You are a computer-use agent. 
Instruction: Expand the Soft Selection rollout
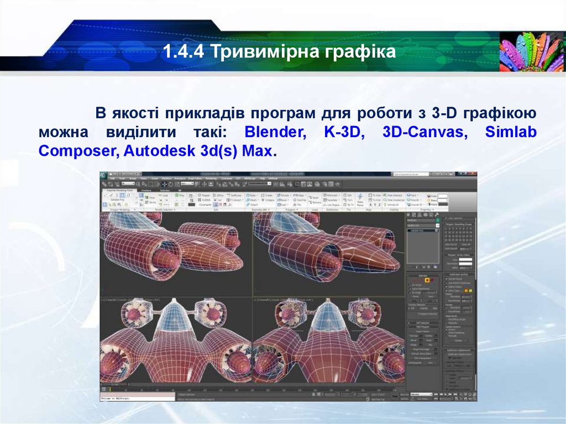coord(423,323)
